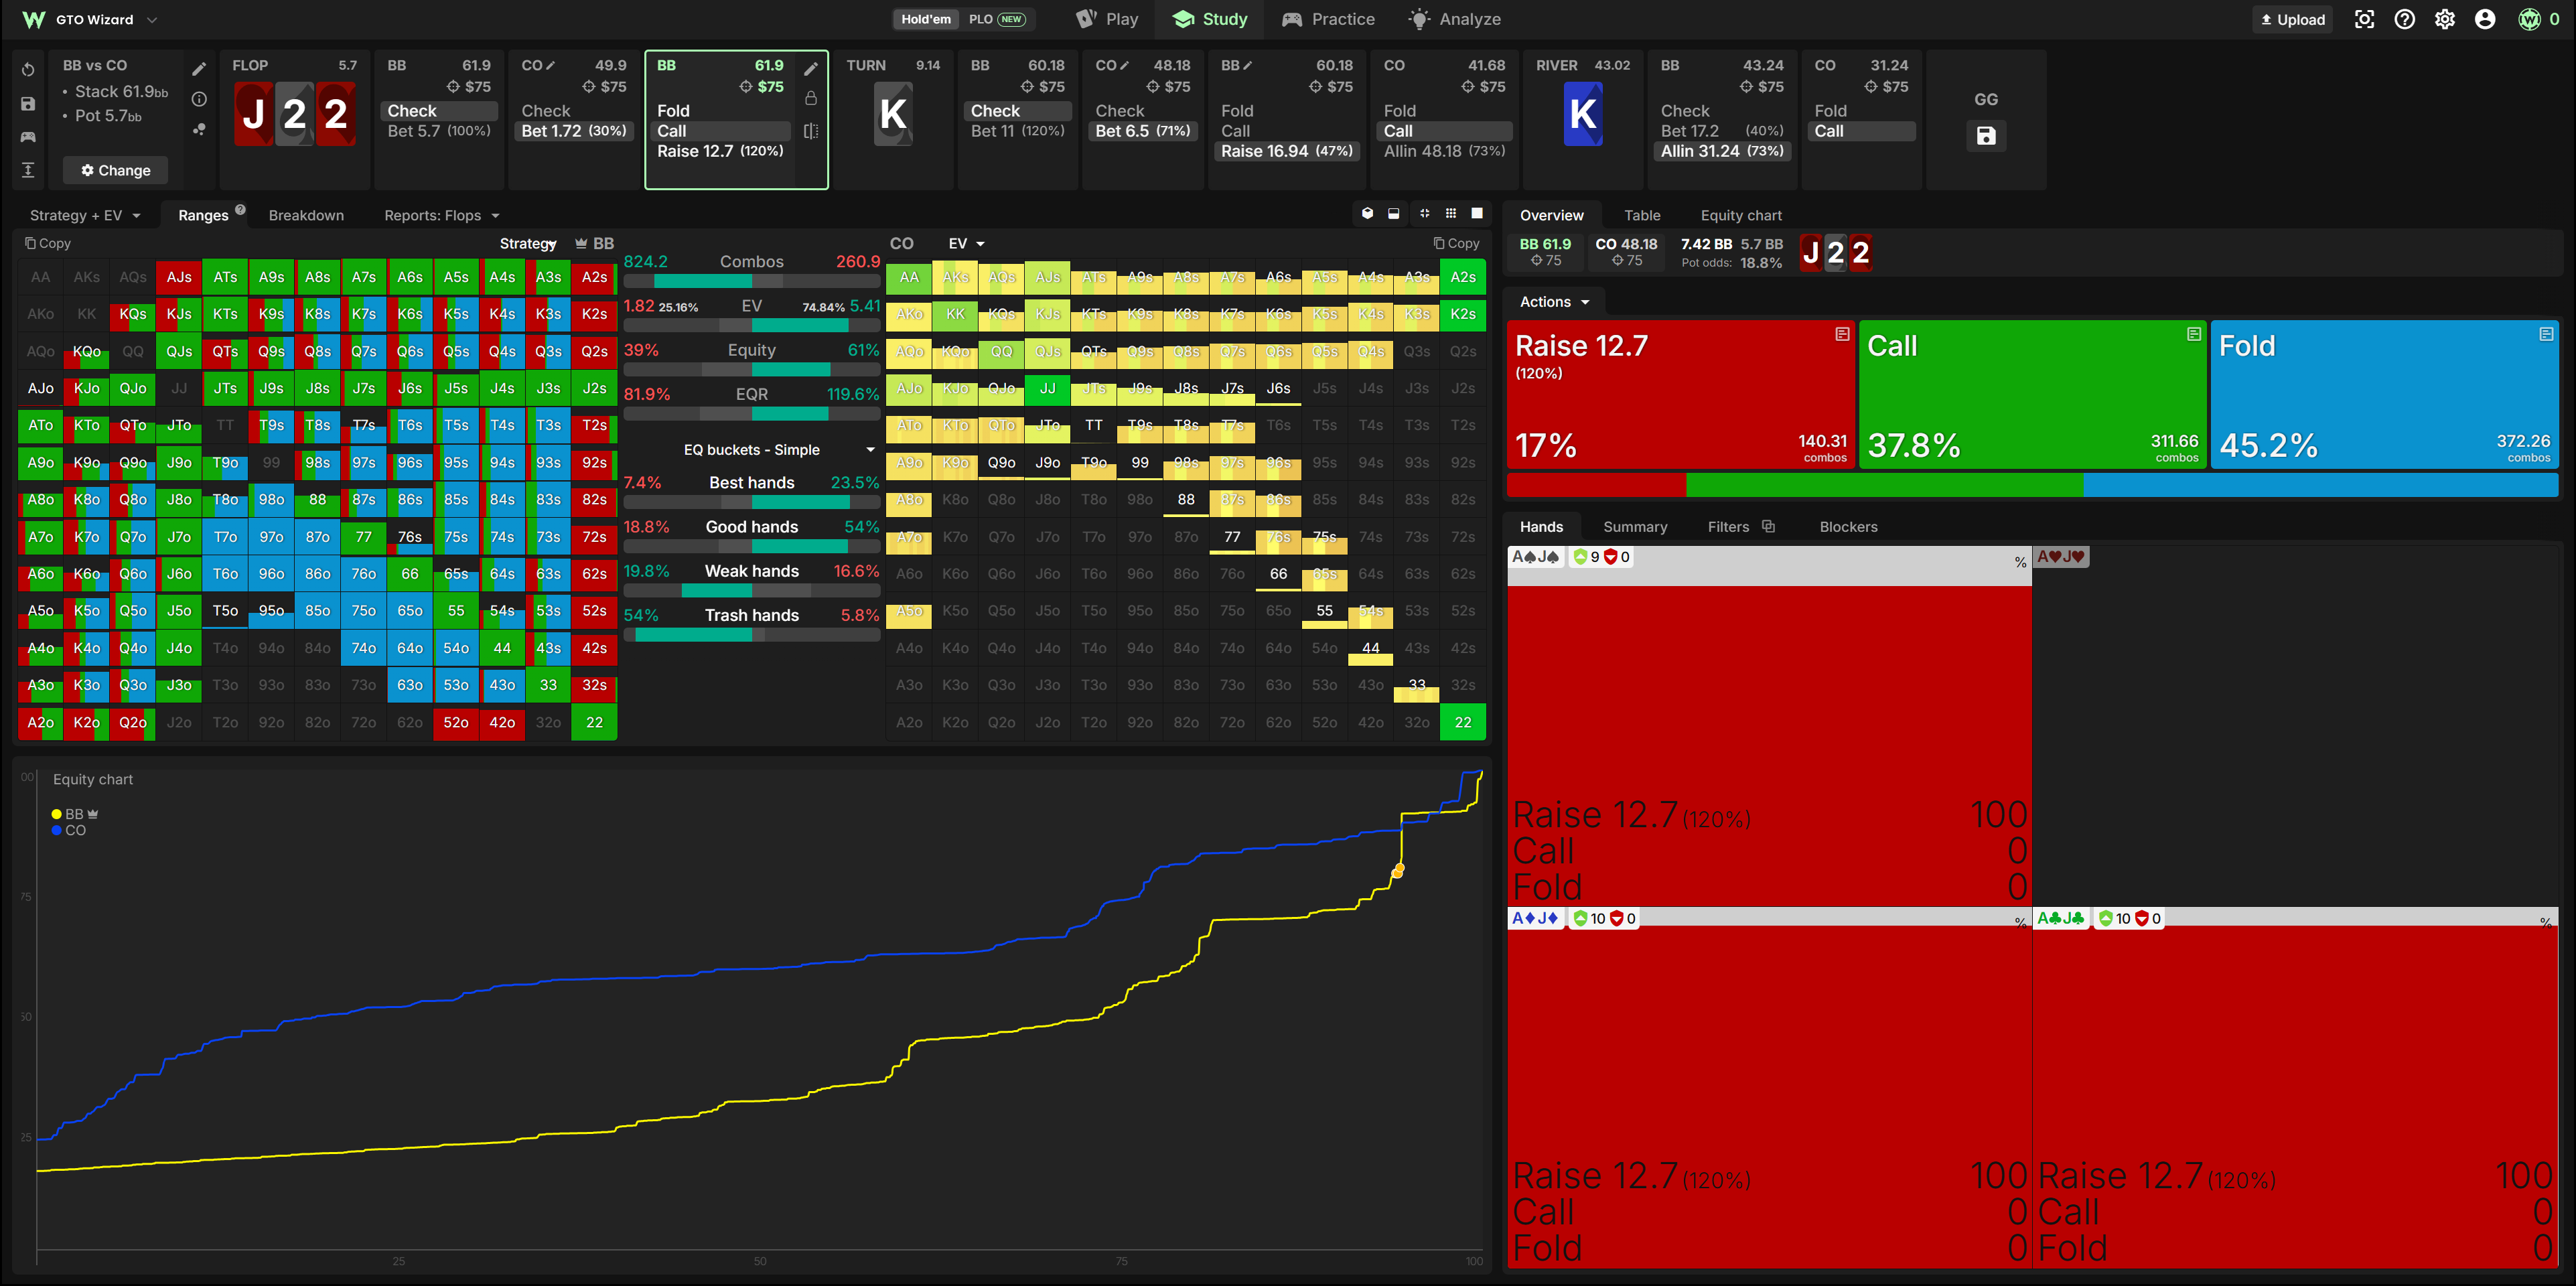2576x1286 pixels.
Task: Click pencil icon in active BB 61.9 card
Action: (x=811, y=68)
